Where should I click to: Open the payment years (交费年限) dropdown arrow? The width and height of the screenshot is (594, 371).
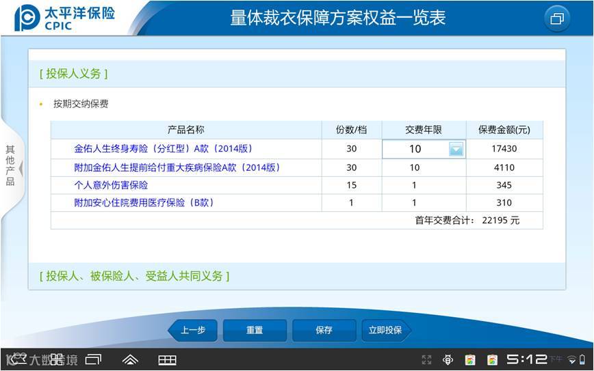tap(456, 149)
